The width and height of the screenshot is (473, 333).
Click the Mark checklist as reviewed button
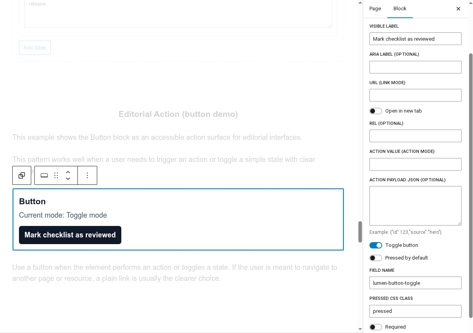70,235
